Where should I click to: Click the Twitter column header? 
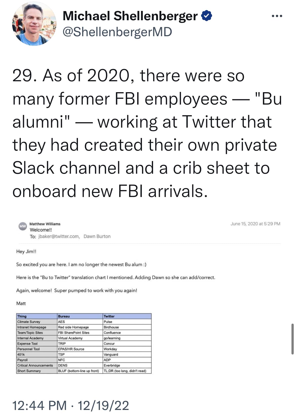[x=127, y=316]
